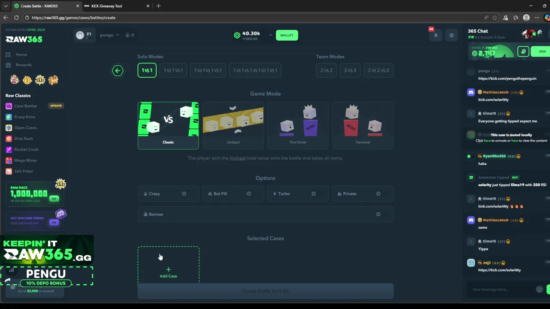Click the Rocket Crash sidebar icon
Image resolution: width=550 pixels, height=309 pixels.
click(x=9, y=149)
